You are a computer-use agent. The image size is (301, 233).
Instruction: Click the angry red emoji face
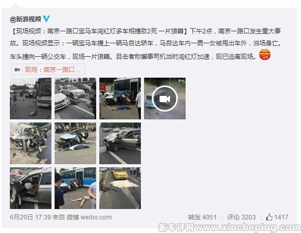(265, 54)
